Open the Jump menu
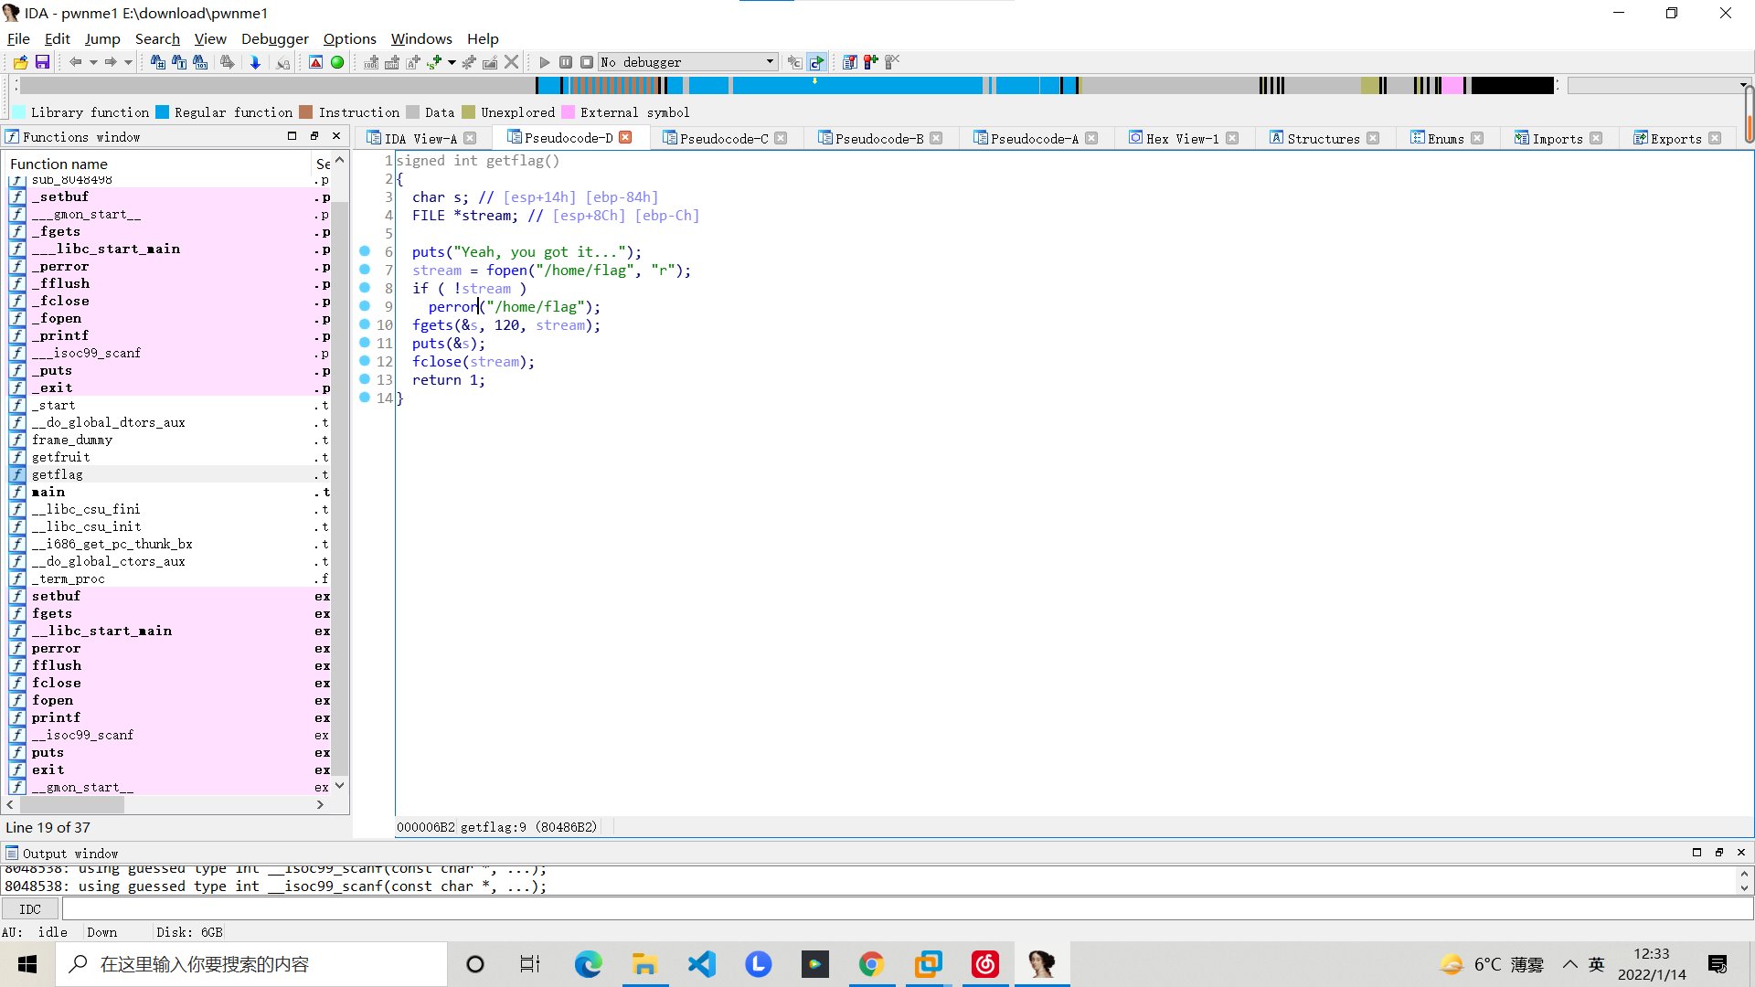 pyautogui.click(x=102, y=38)
